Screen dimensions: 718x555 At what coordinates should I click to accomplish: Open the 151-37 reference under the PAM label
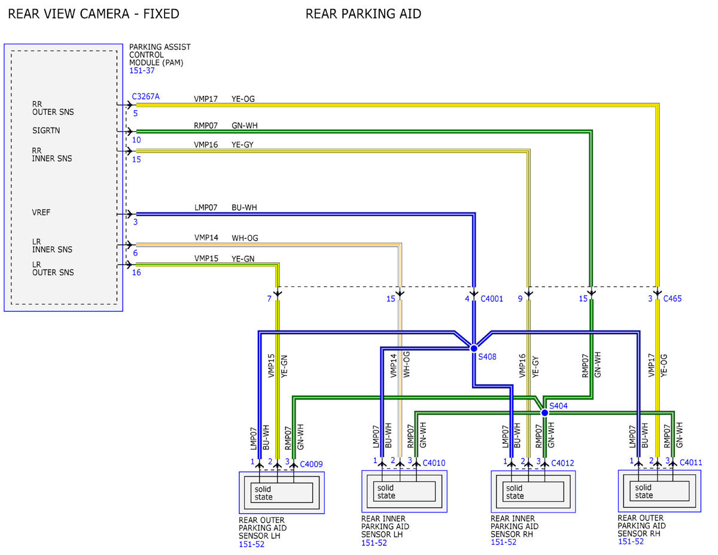[x=141, y=70]
